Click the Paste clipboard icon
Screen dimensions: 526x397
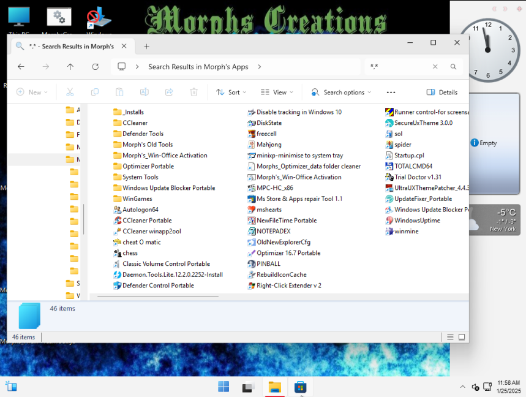pos(119,92)
